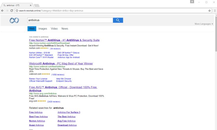
Task: Click the Norton (38 reviews) link
Action: [55, 49]
